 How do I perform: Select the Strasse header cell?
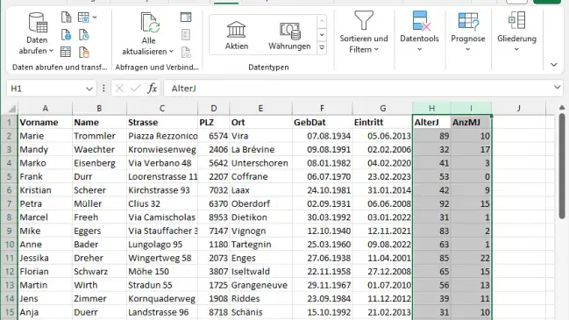click(x=162, y=122)
